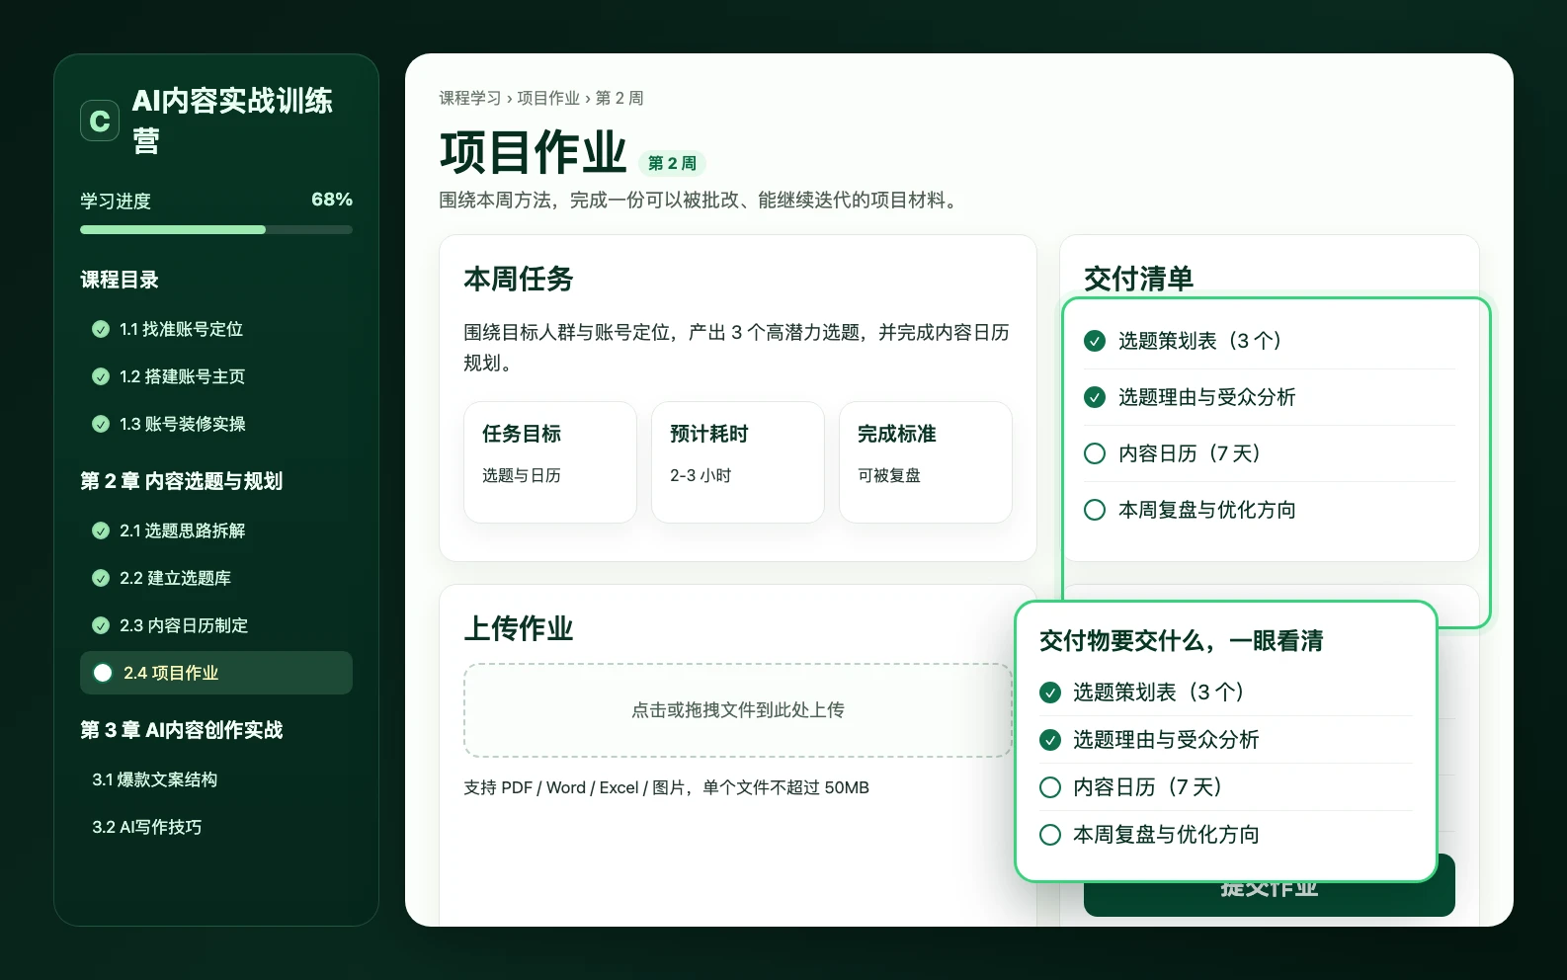Click the 第 2 章 内容选题与规划 chapter heading
This screenshot has width=1567, height=980.
click(x=182, y=481)
